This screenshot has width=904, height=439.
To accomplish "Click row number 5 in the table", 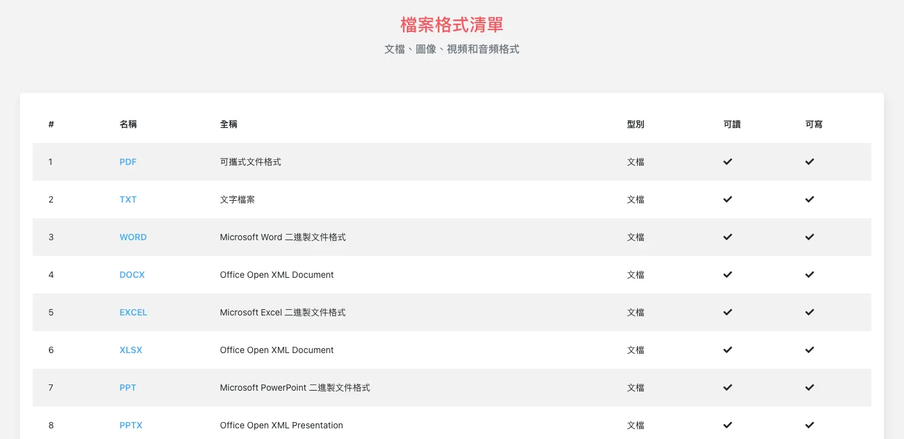I will (51, 312).
